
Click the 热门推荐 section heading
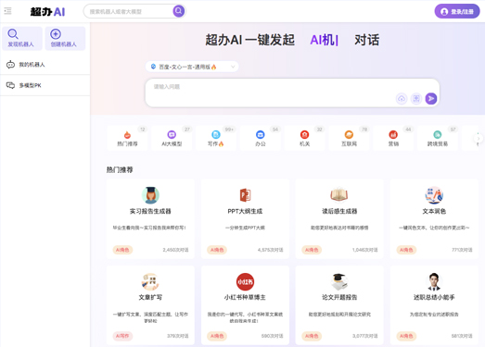(120, 169)
